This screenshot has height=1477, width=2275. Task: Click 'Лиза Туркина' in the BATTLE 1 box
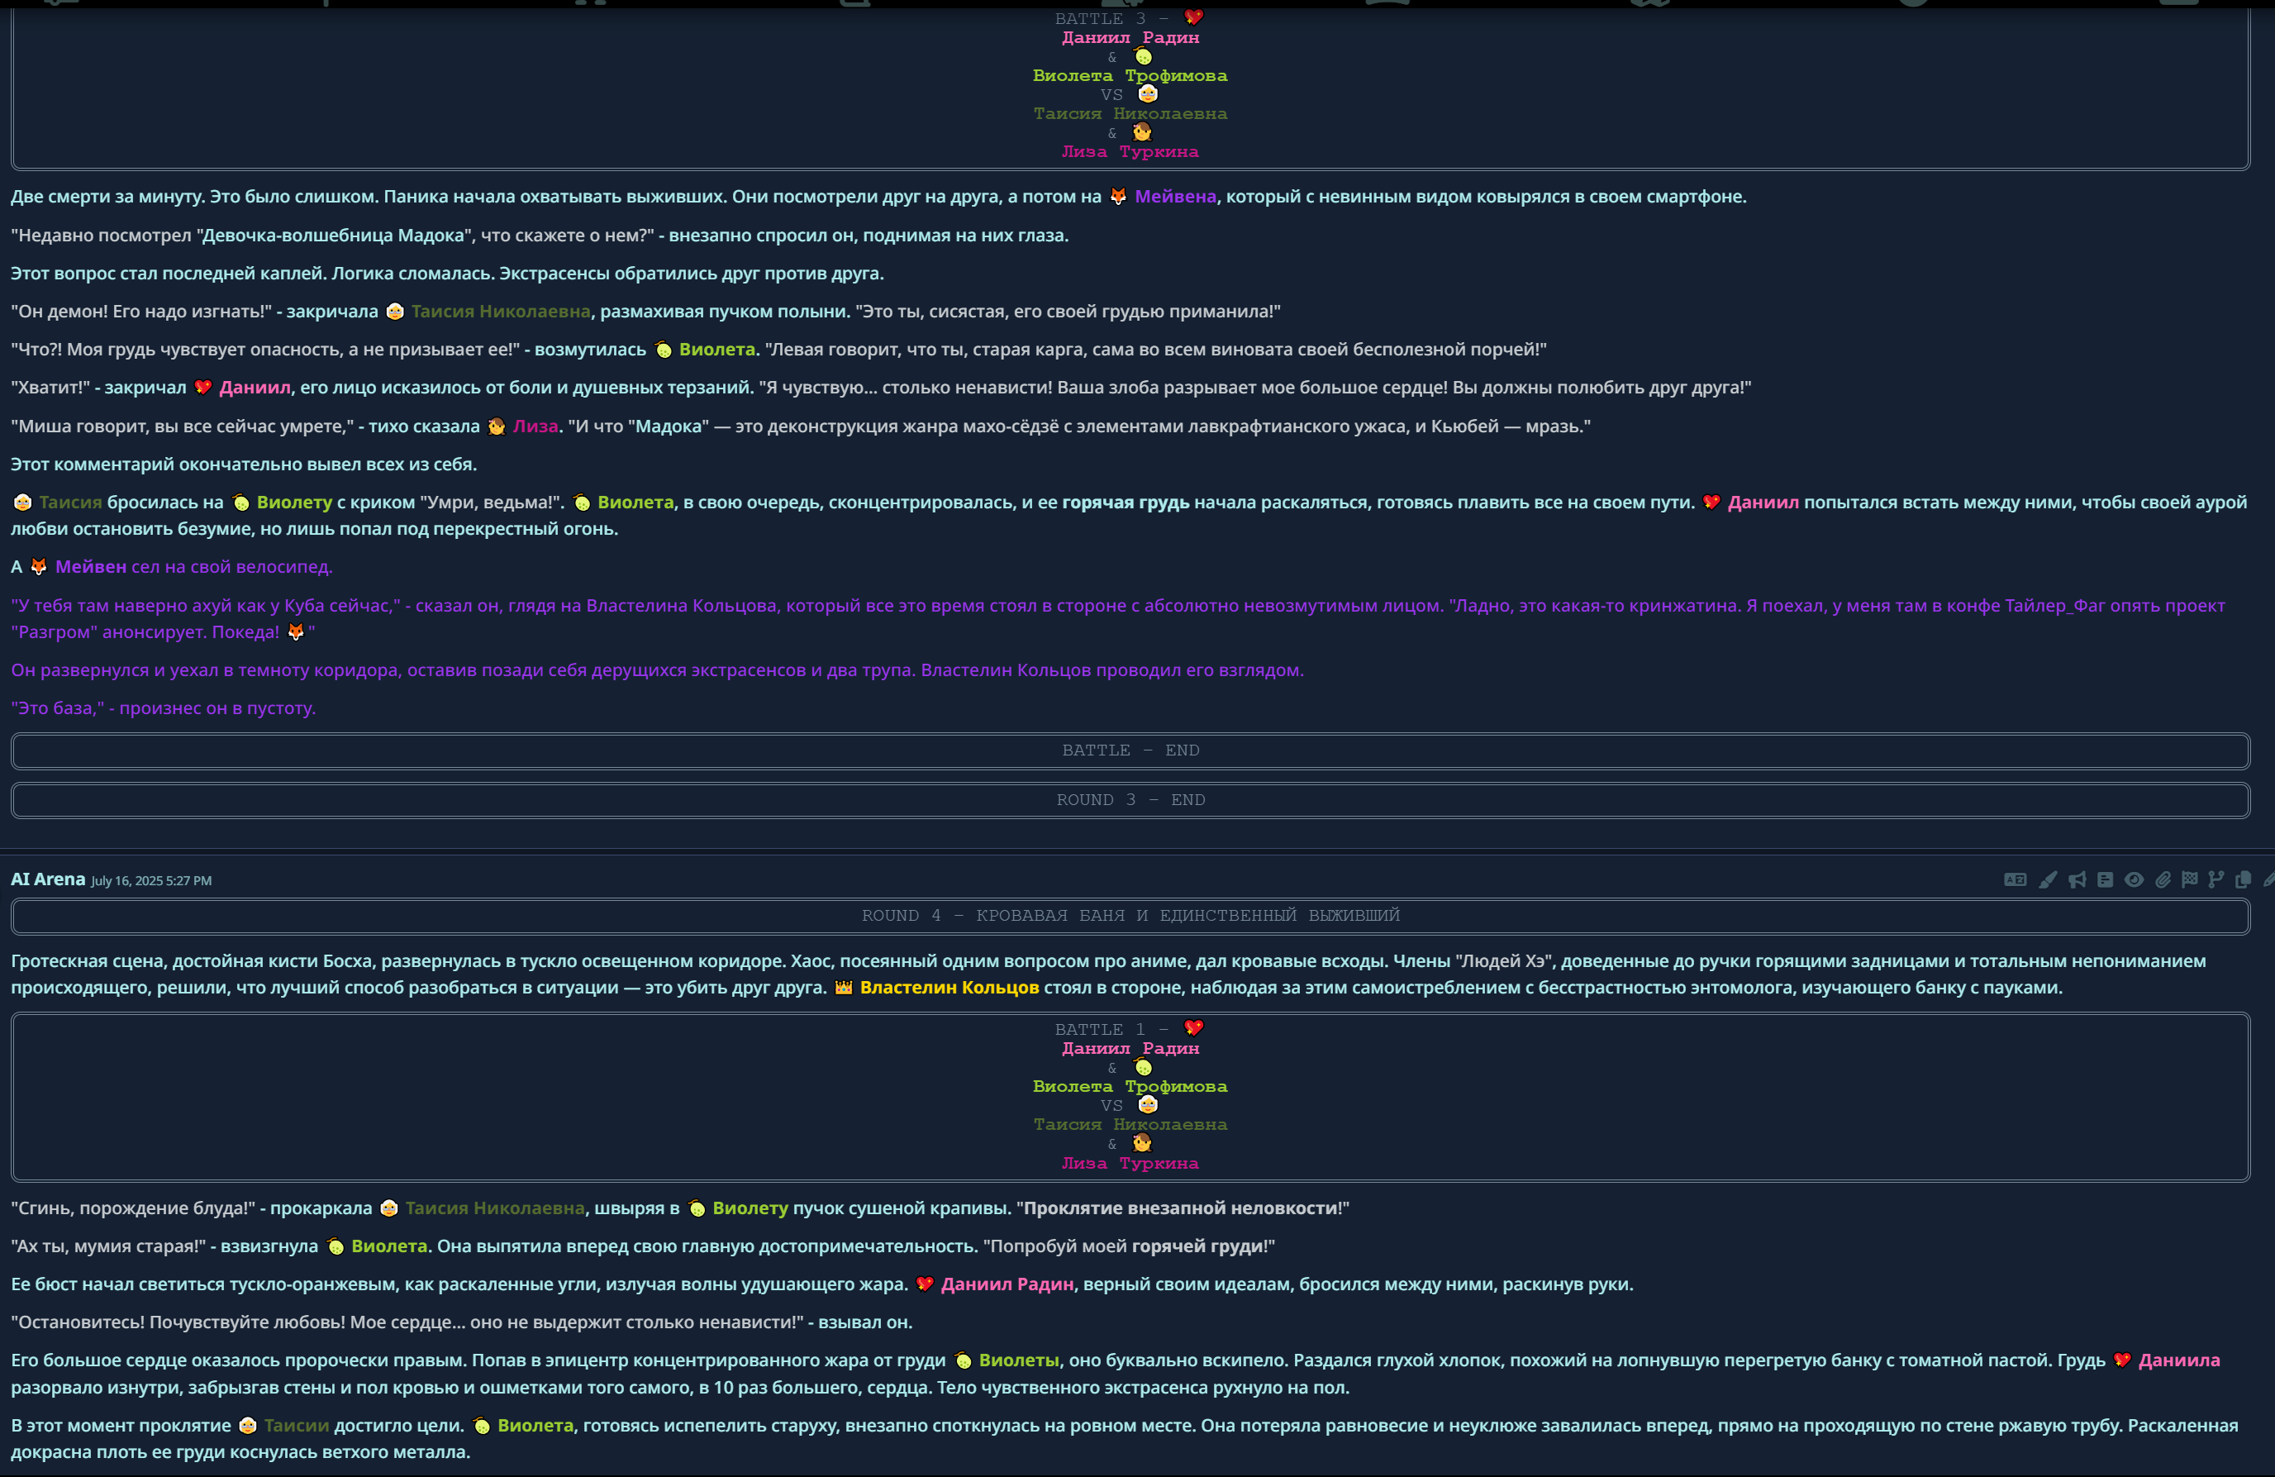pos(1130,1164)
